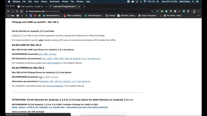Open the Chrome application menu
This screenshot has width=207, height=116.
pos(16,2)
